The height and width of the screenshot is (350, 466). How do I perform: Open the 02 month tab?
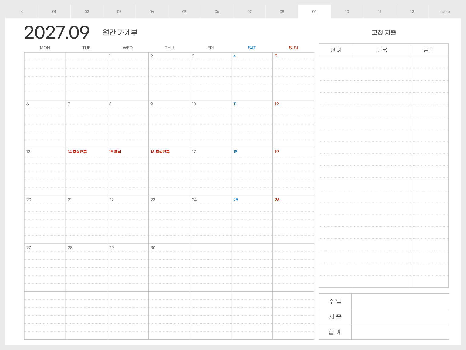[x=87, y=12]
